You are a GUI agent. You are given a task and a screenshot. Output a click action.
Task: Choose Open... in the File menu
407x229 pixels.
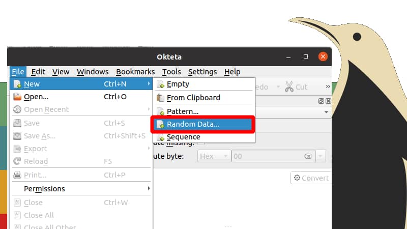pos(81,97)
